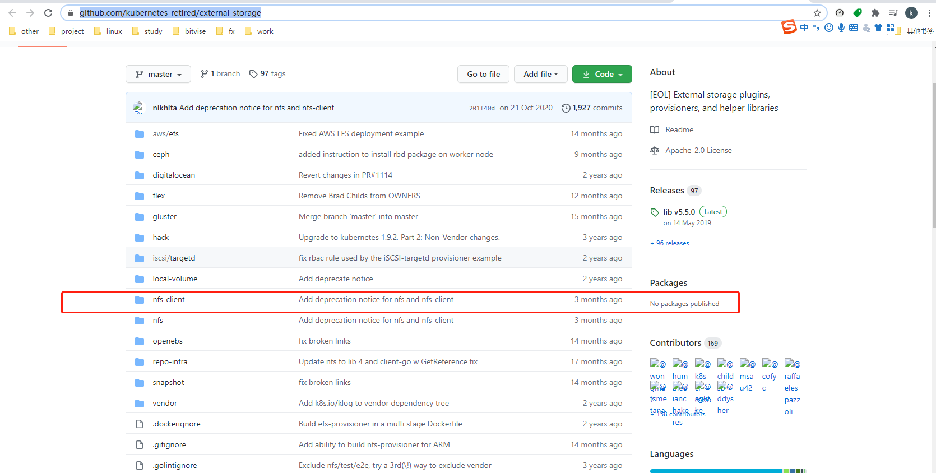This screenshot has width=936, height=473.
Task: Open the green price tag extension
Action: click(858, 13)
